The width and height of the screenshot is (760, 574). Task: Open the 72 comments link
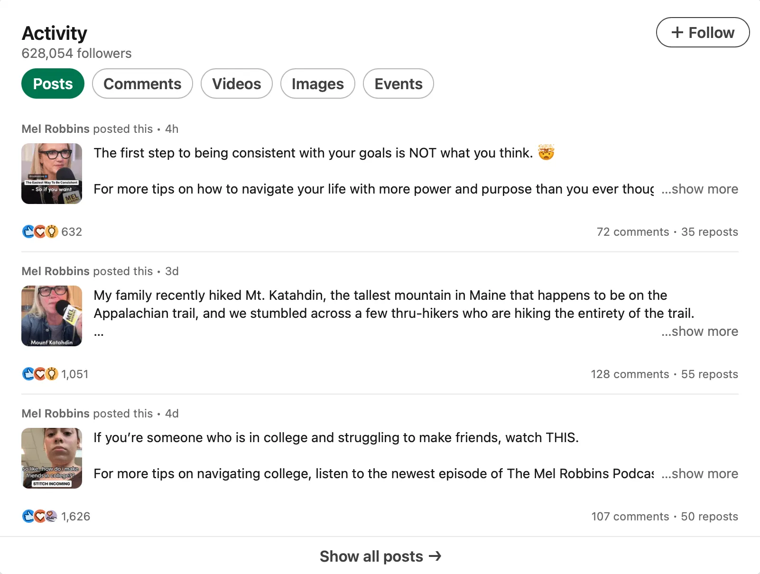click(632, 231)
